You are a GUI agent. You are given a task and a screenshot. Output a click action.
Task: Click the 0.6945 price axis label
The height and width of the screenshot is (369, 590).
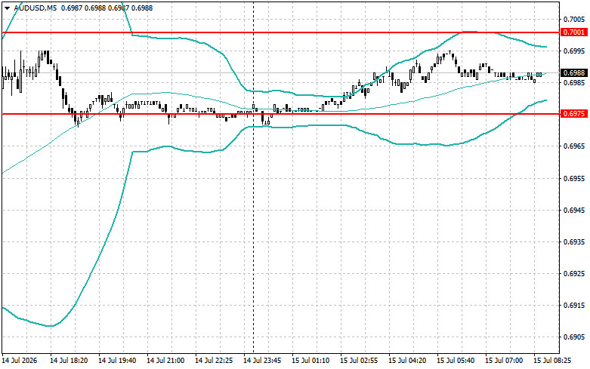coord(575,210)
